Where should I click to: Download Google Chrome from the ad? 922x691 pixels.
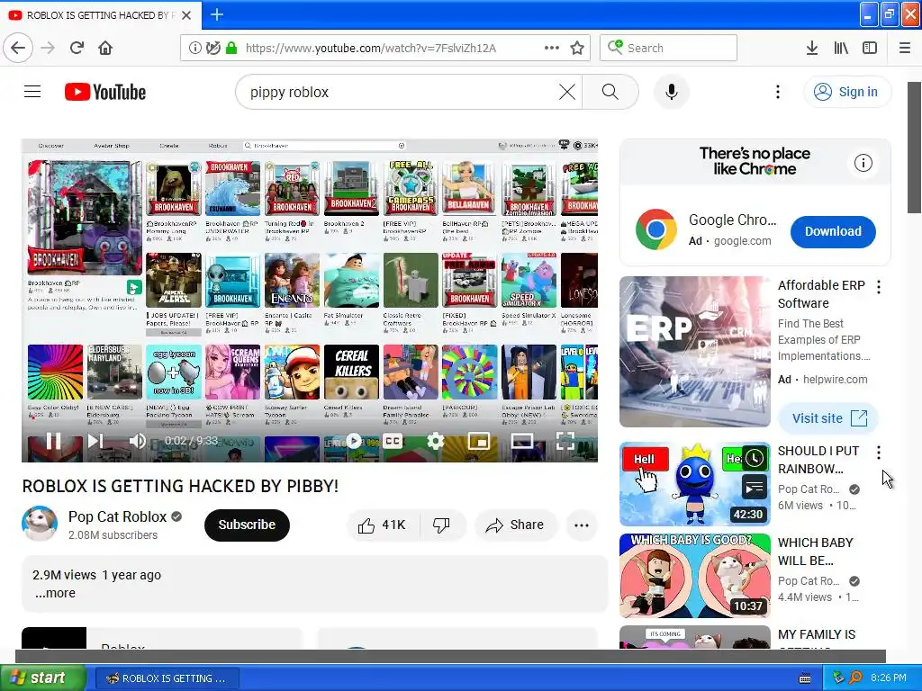pyautogui.click(x=833, y=231)
